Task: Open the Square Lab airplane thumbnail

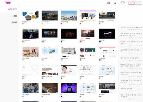Action: point(107,34)
